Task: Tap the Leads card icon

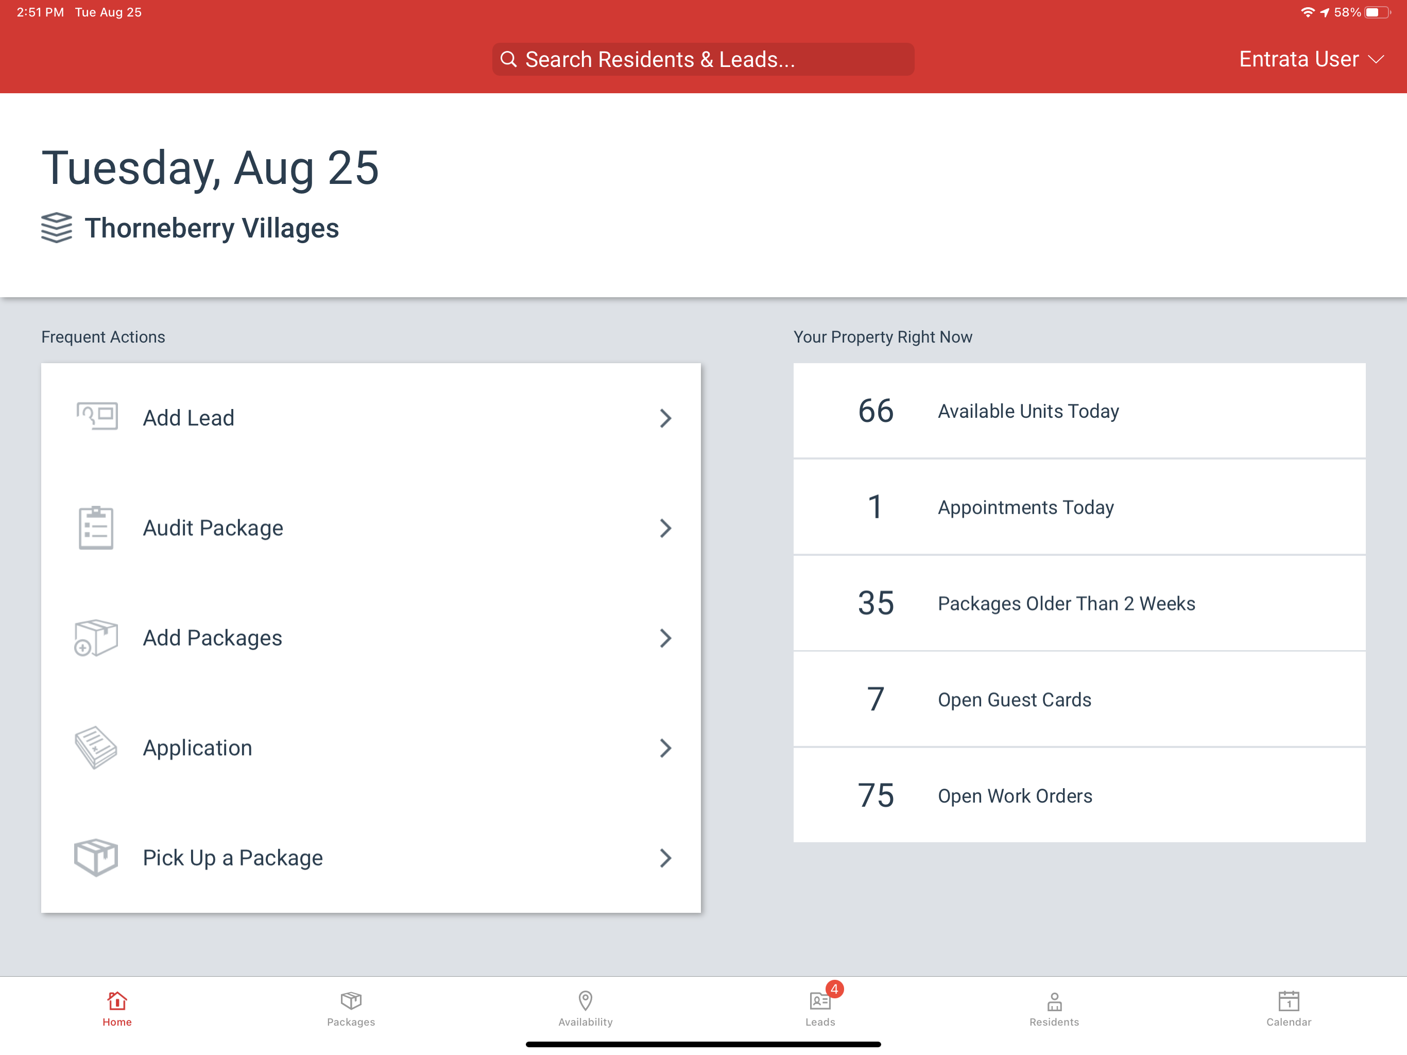Action: click(x=820, y=1001)
